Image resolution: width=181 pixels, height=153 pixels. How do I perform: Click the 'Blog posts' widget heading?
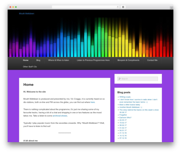tap(124, 92)
